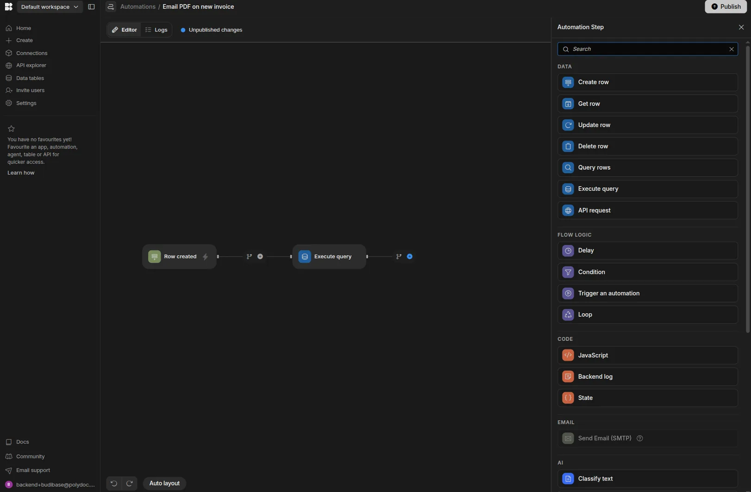Add a Classify text step
The height and width of the screenshot is (492, 751).
(648, 479)
